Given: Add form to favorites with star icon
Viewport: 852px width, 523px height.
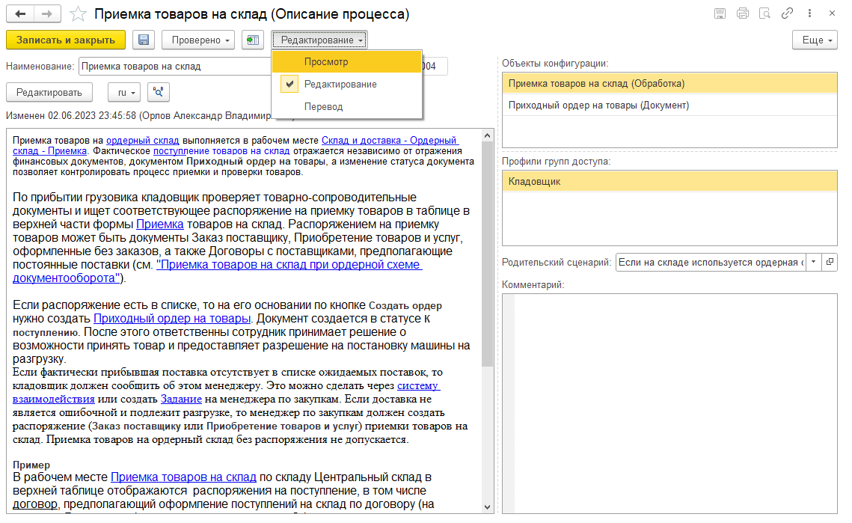Looking at the screenshot, I should click(77, 13).
